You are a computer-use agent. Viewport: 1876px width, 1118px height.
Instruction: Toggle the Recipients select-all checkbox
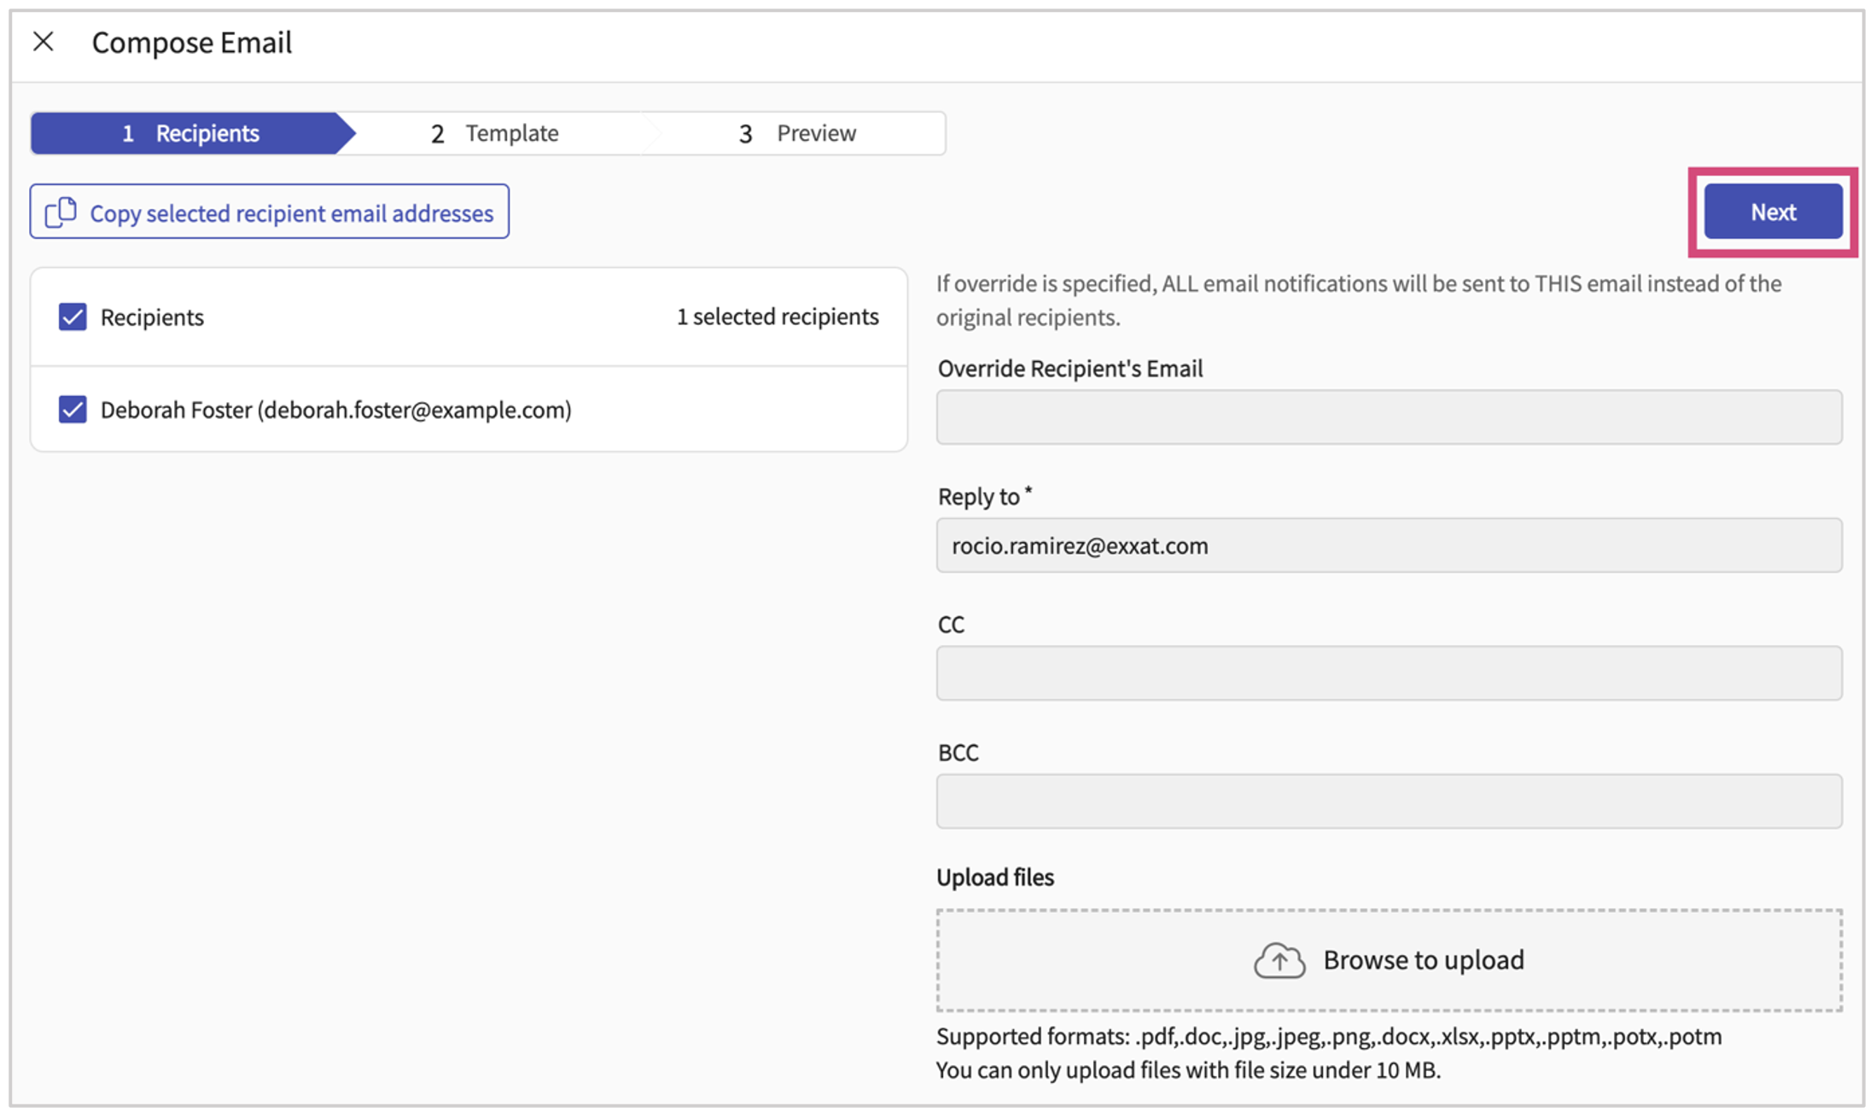pos(73,317)
